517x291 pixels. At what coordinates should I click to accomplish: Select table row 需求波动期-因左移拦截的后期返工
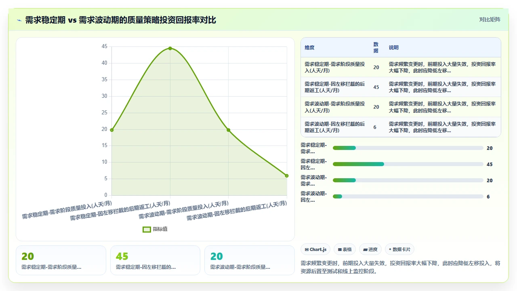pyautogui.click(x=401, y=127)
